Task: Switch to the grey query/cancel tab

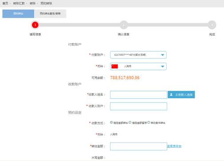Action: pyautogui.click(x=50, y=14)
